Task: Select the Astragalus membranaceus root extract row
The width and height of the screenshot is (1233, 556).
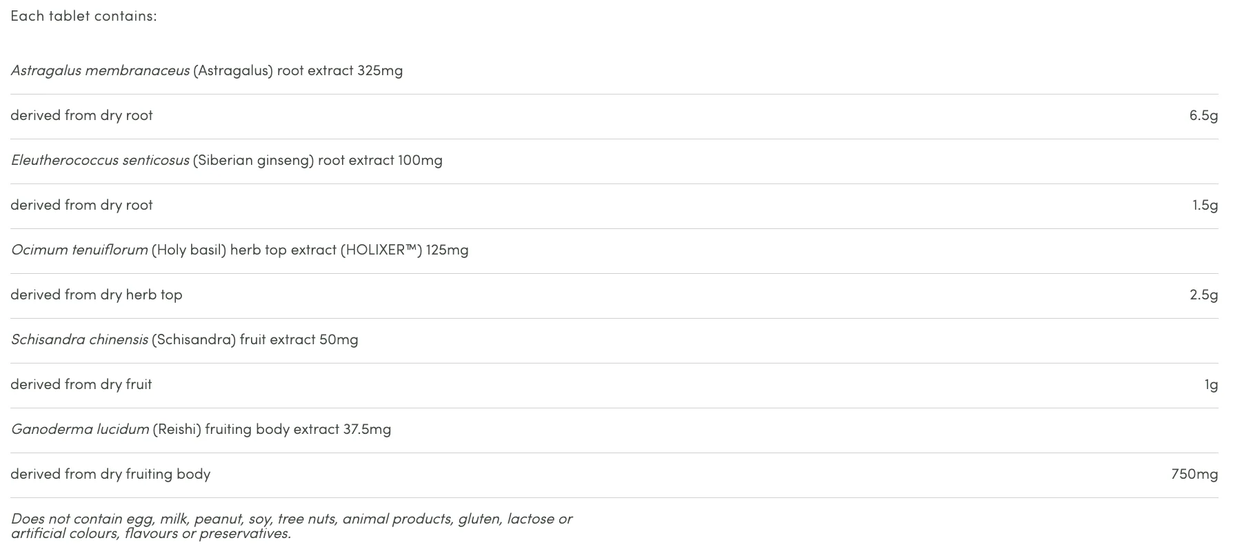Action: pos(614,71)
